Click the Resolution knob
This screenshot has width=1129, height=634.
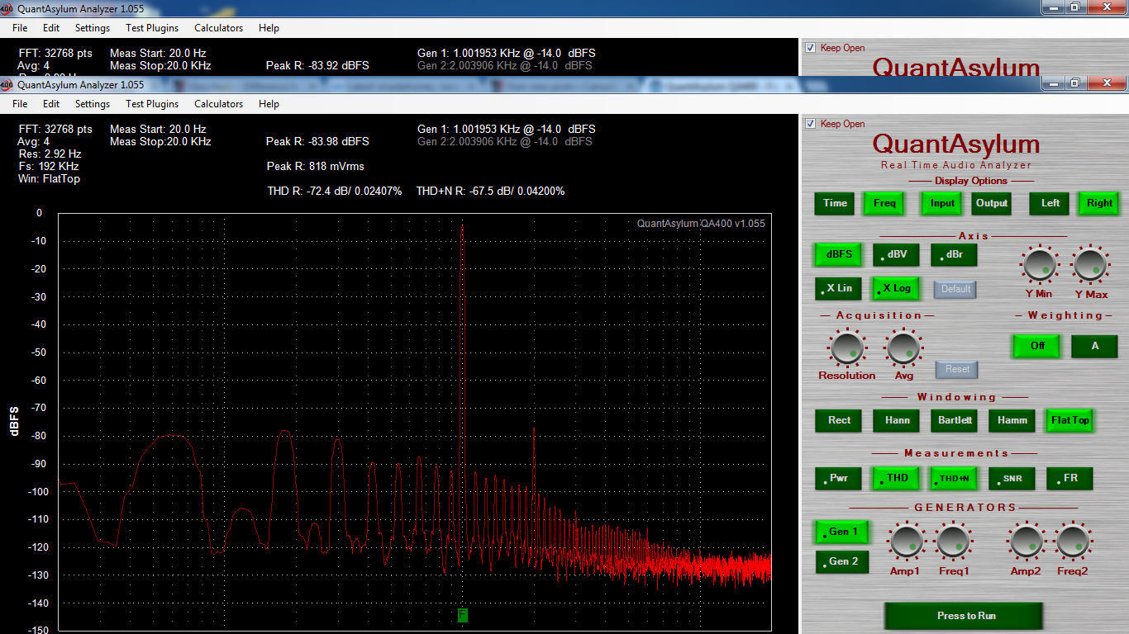pyautogui.click(x=846, y=347)
